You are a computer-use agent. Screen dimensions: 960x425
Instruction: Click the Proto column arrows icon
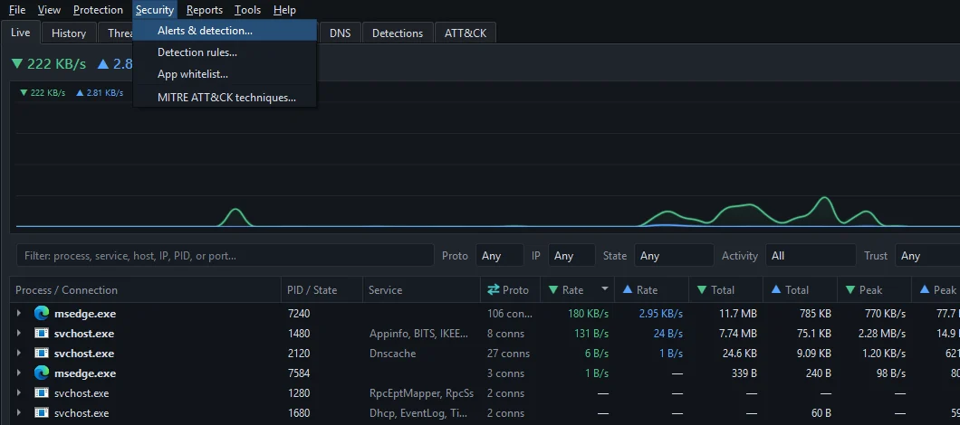494,290
